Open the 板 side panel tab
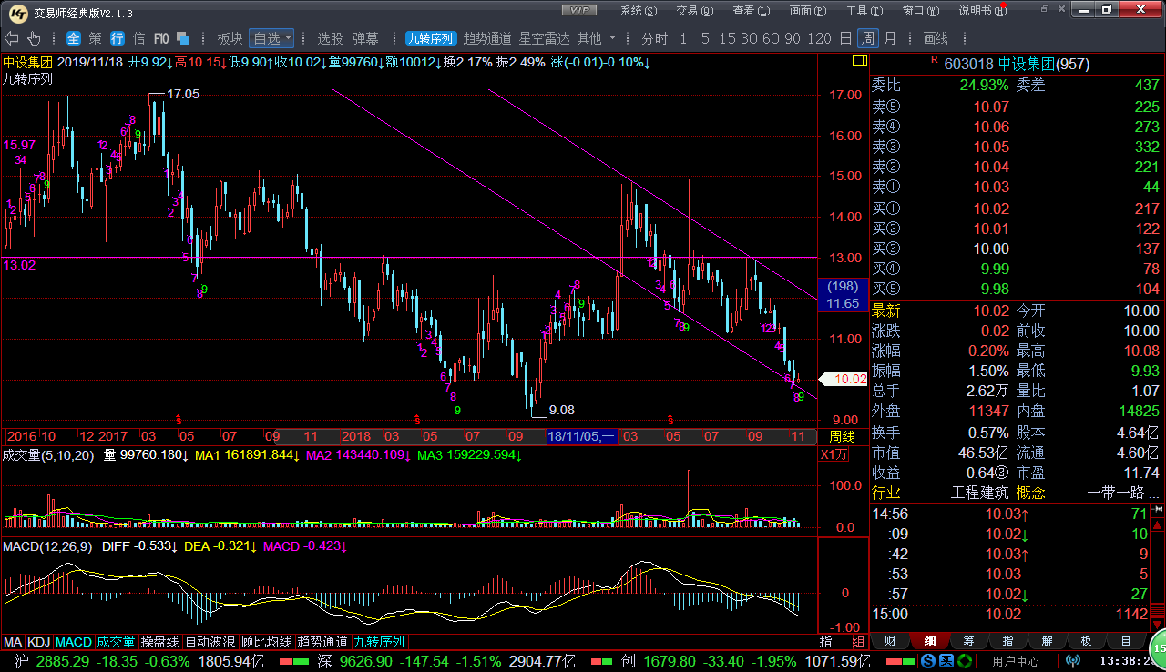Screen dimensions: 1166x672 pos(1086,641)
